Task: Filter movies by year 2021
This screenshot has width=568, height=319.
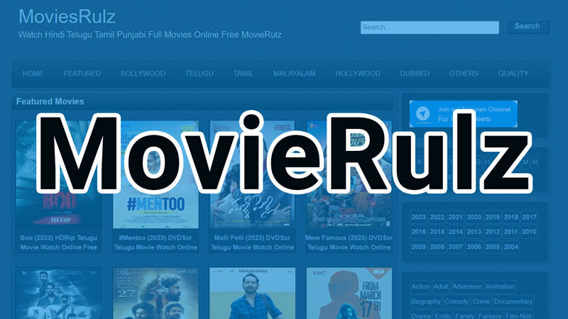Action: coord(455,217)
